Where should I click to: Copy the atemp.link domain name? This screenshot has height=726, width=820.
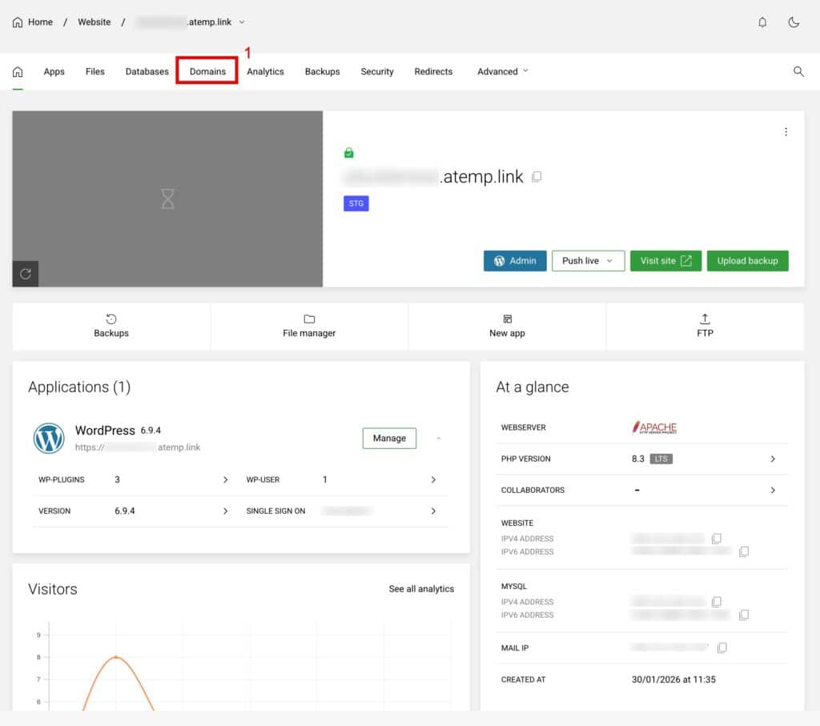537,177
